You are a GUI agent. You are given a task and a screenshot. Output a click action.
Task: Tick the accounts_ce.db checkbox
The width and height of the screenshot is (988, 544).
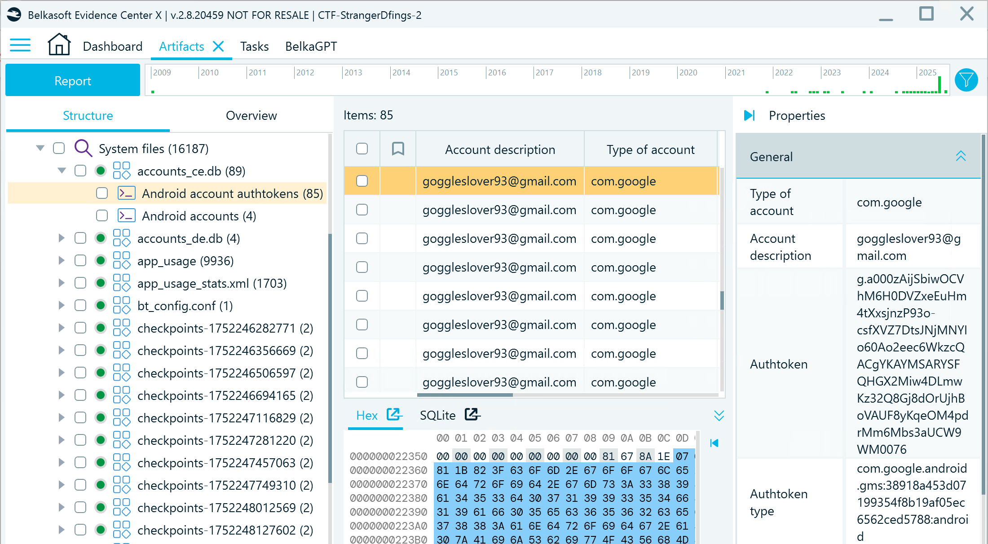(x=80, y=171)
